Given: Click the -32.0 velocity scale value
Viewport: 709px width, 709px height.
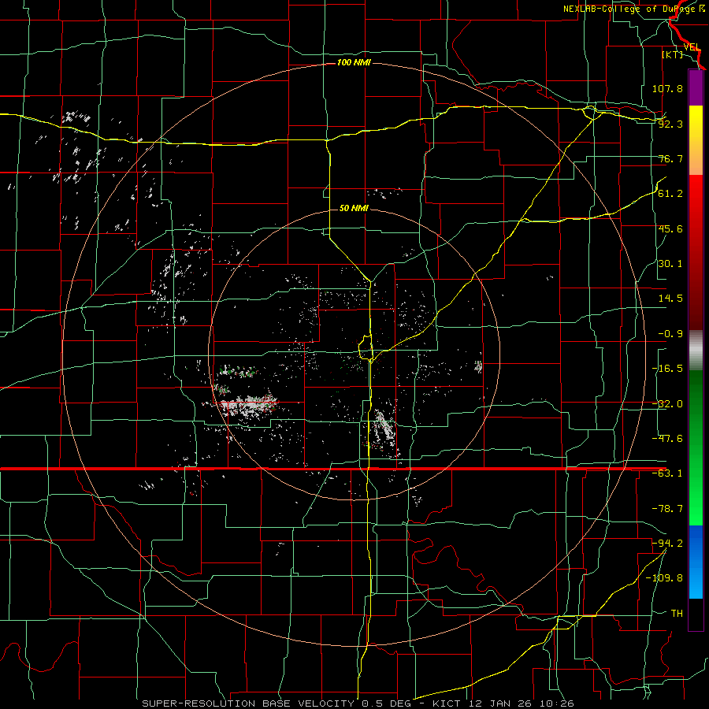Looking at the screenshot, I should pyautogui.click(x=667, y=404).
